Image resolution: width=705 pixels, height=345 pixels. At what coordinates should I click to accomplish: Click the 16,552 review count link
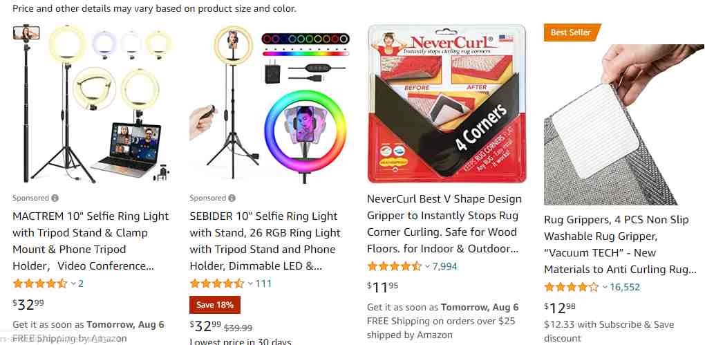tap(625, 287)
